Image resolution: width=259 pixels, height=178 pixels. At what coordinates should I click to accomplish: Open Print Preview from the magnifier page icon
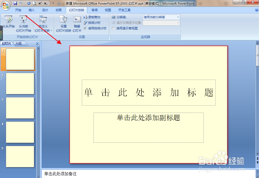pyautogui.click(x=34, y=3)
